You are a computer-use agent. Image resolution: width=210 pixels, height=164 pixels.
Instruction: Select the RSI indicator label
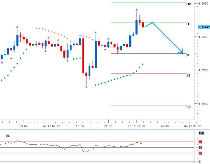[8, 136]
